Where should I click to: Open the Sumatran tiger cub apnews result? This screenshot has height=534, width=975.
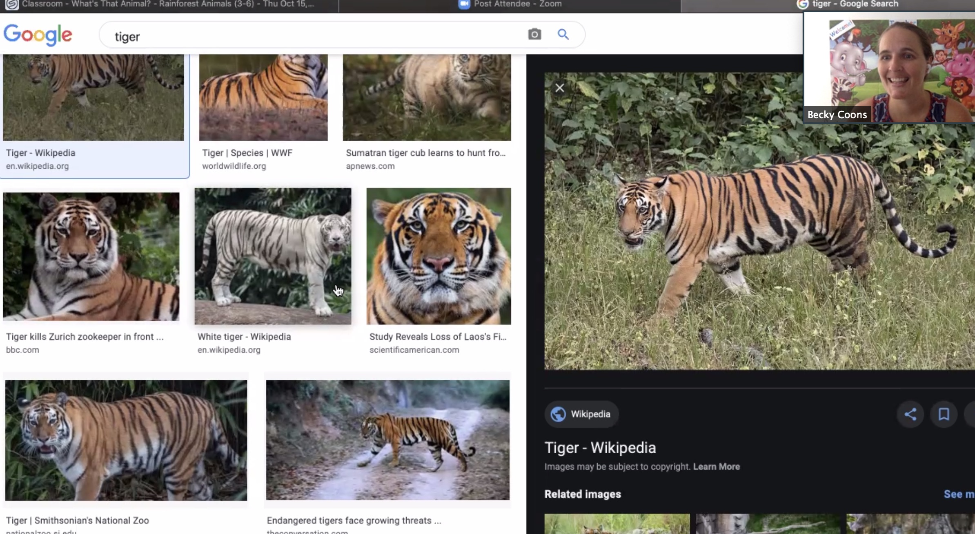427,98
